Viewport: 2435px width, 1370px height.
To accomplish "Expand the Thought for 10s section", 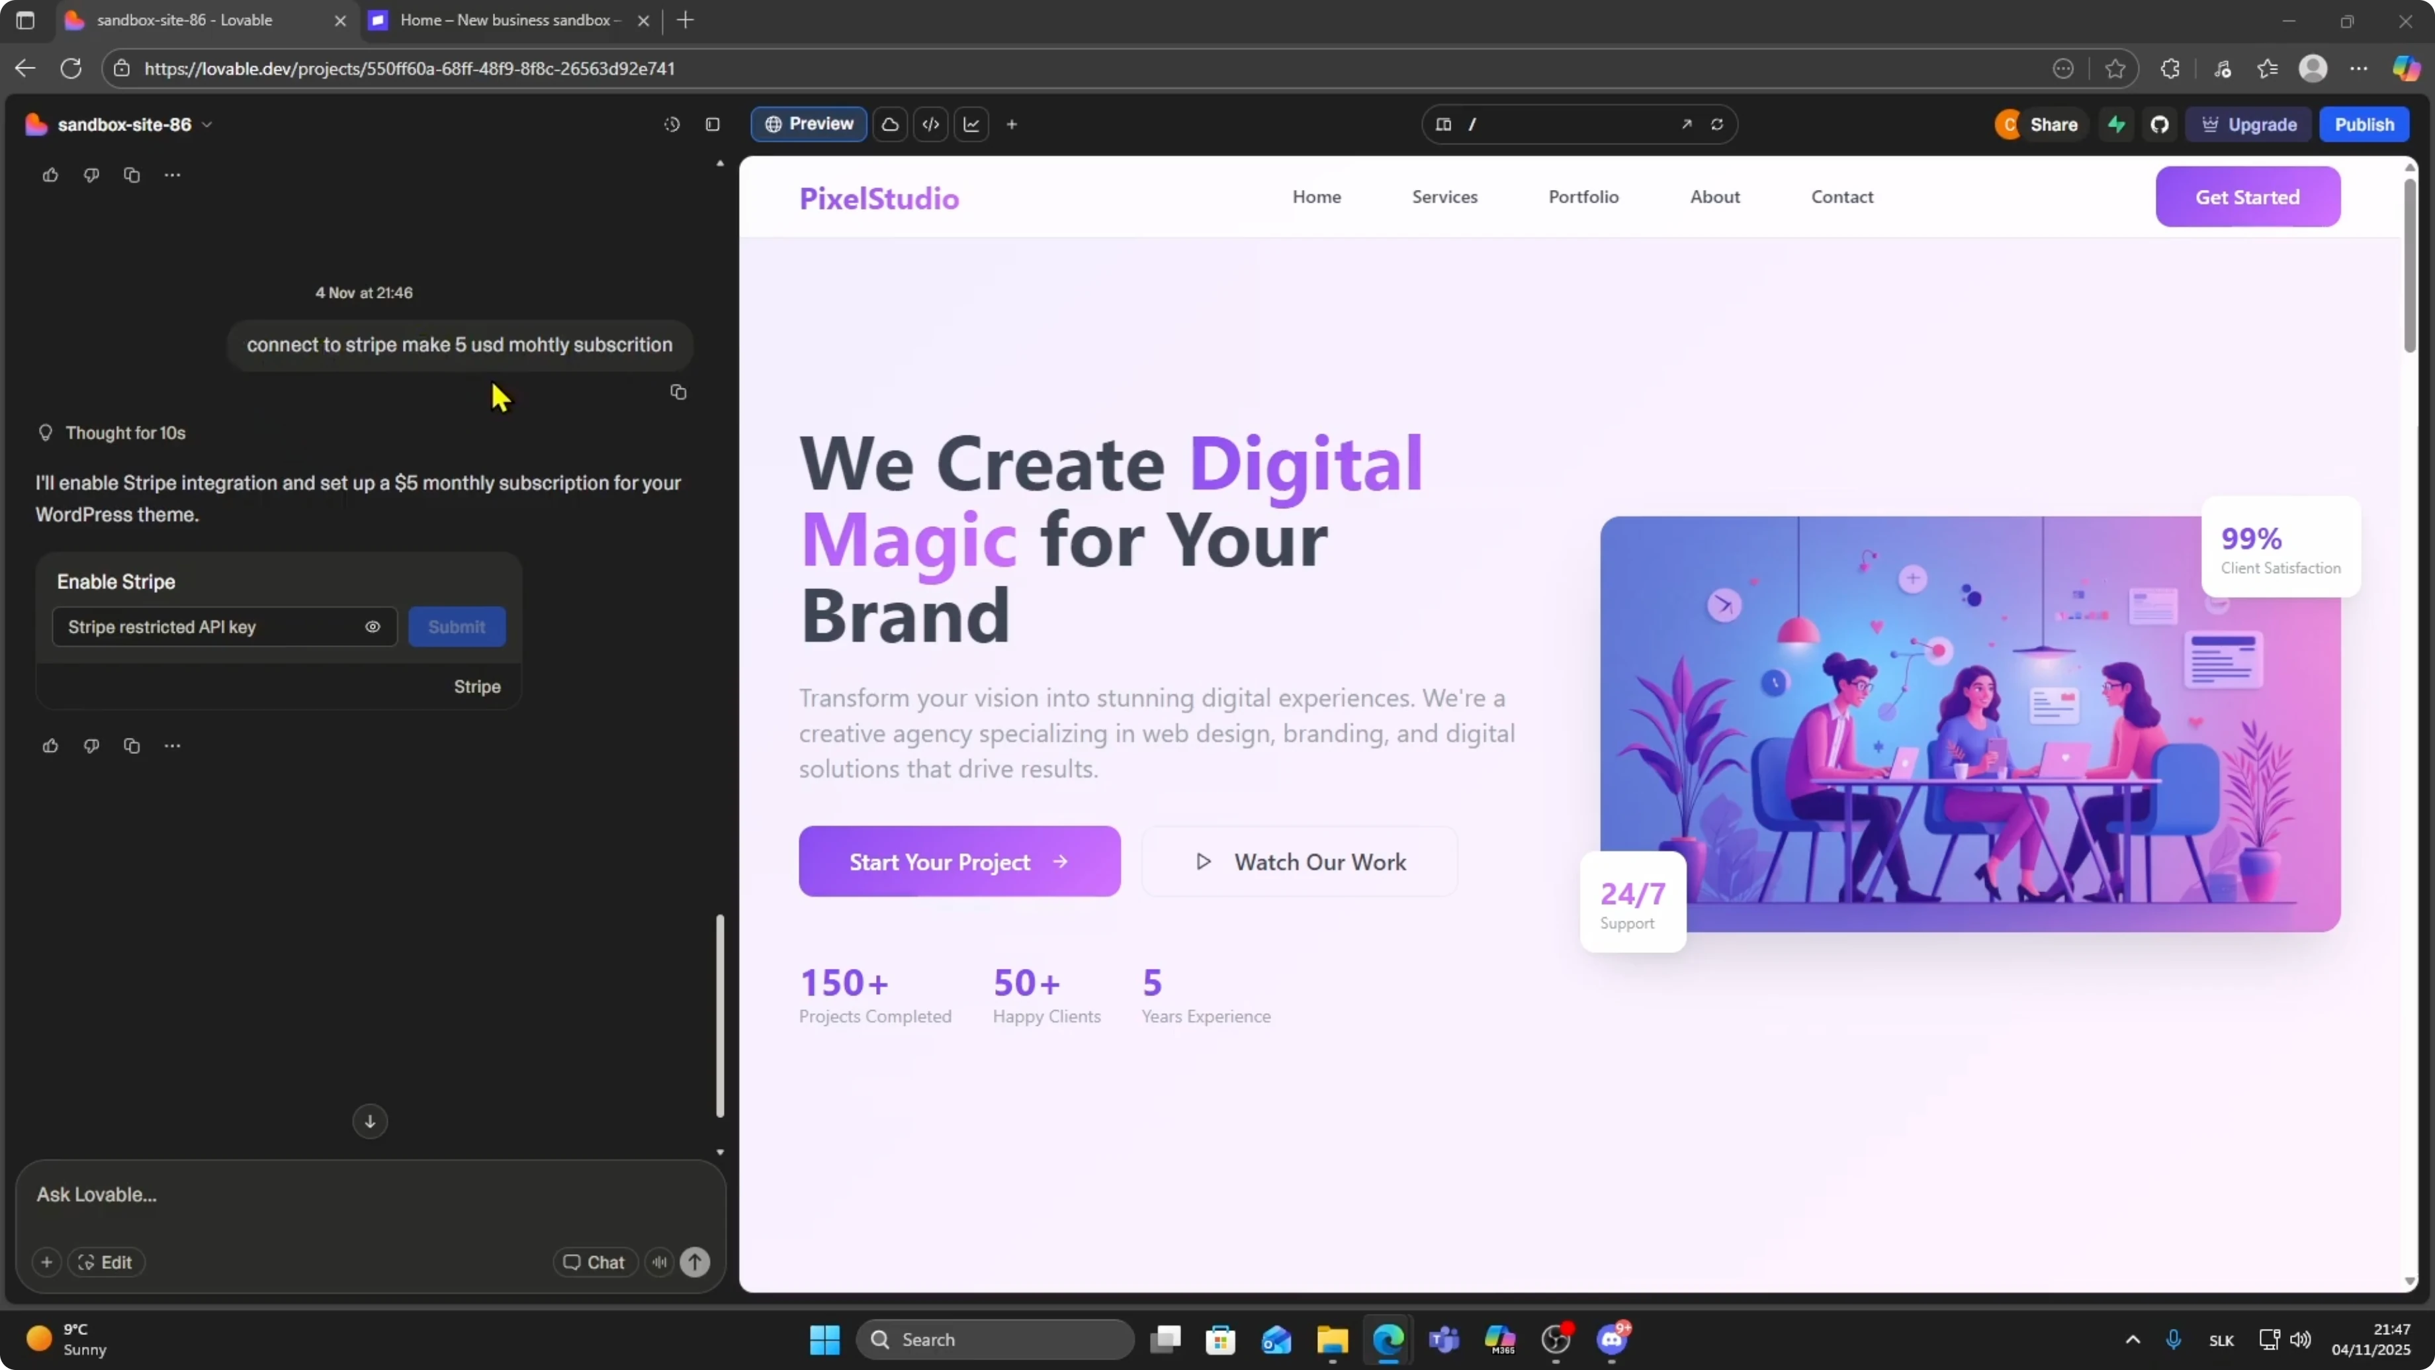I will coord(112,433).
